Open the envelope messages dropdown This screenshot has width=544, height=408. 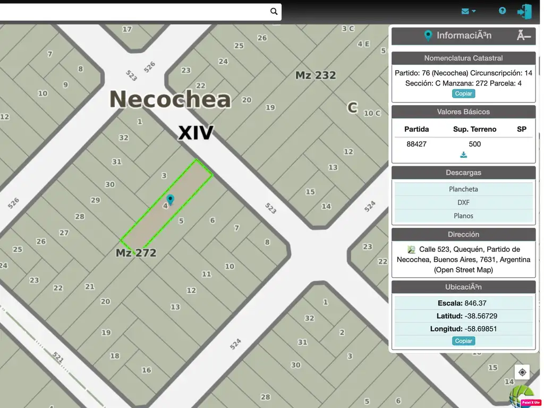coord(468,11)
